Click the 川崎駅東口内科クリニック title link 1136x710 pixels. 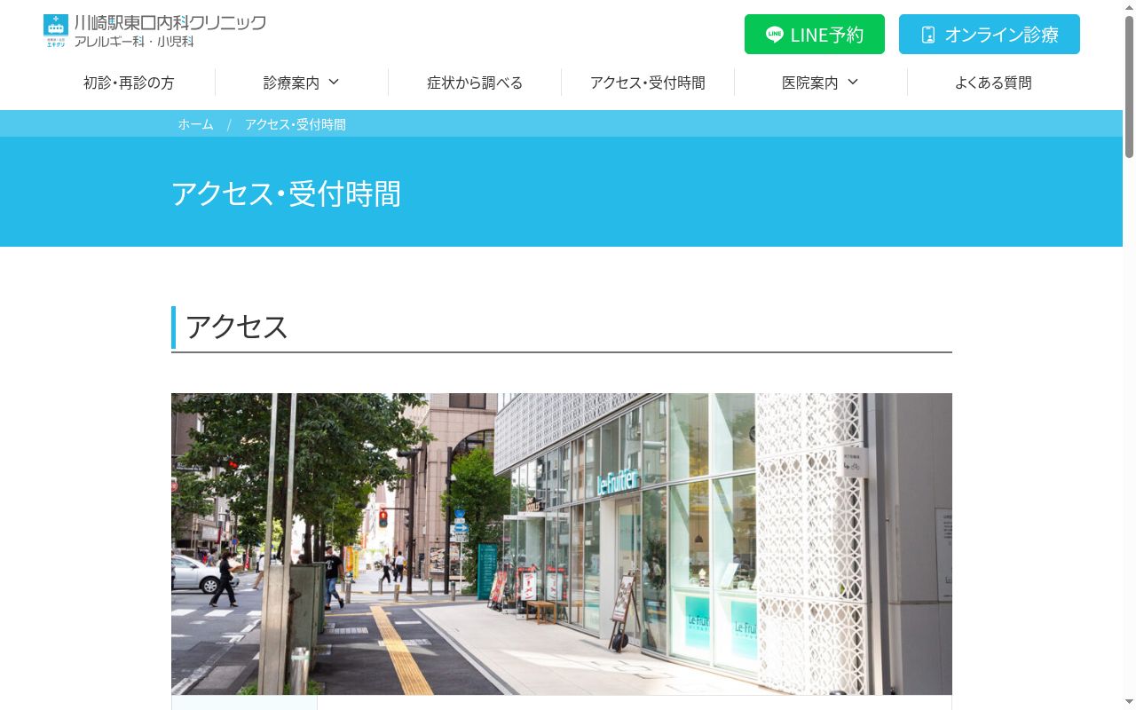170,23
